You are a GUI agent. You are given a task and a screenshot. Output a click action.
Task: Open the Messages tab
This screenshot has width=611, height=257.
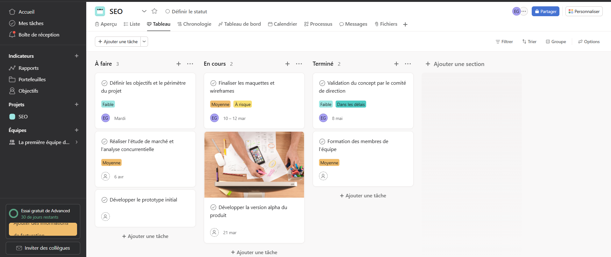click(353, 24)
